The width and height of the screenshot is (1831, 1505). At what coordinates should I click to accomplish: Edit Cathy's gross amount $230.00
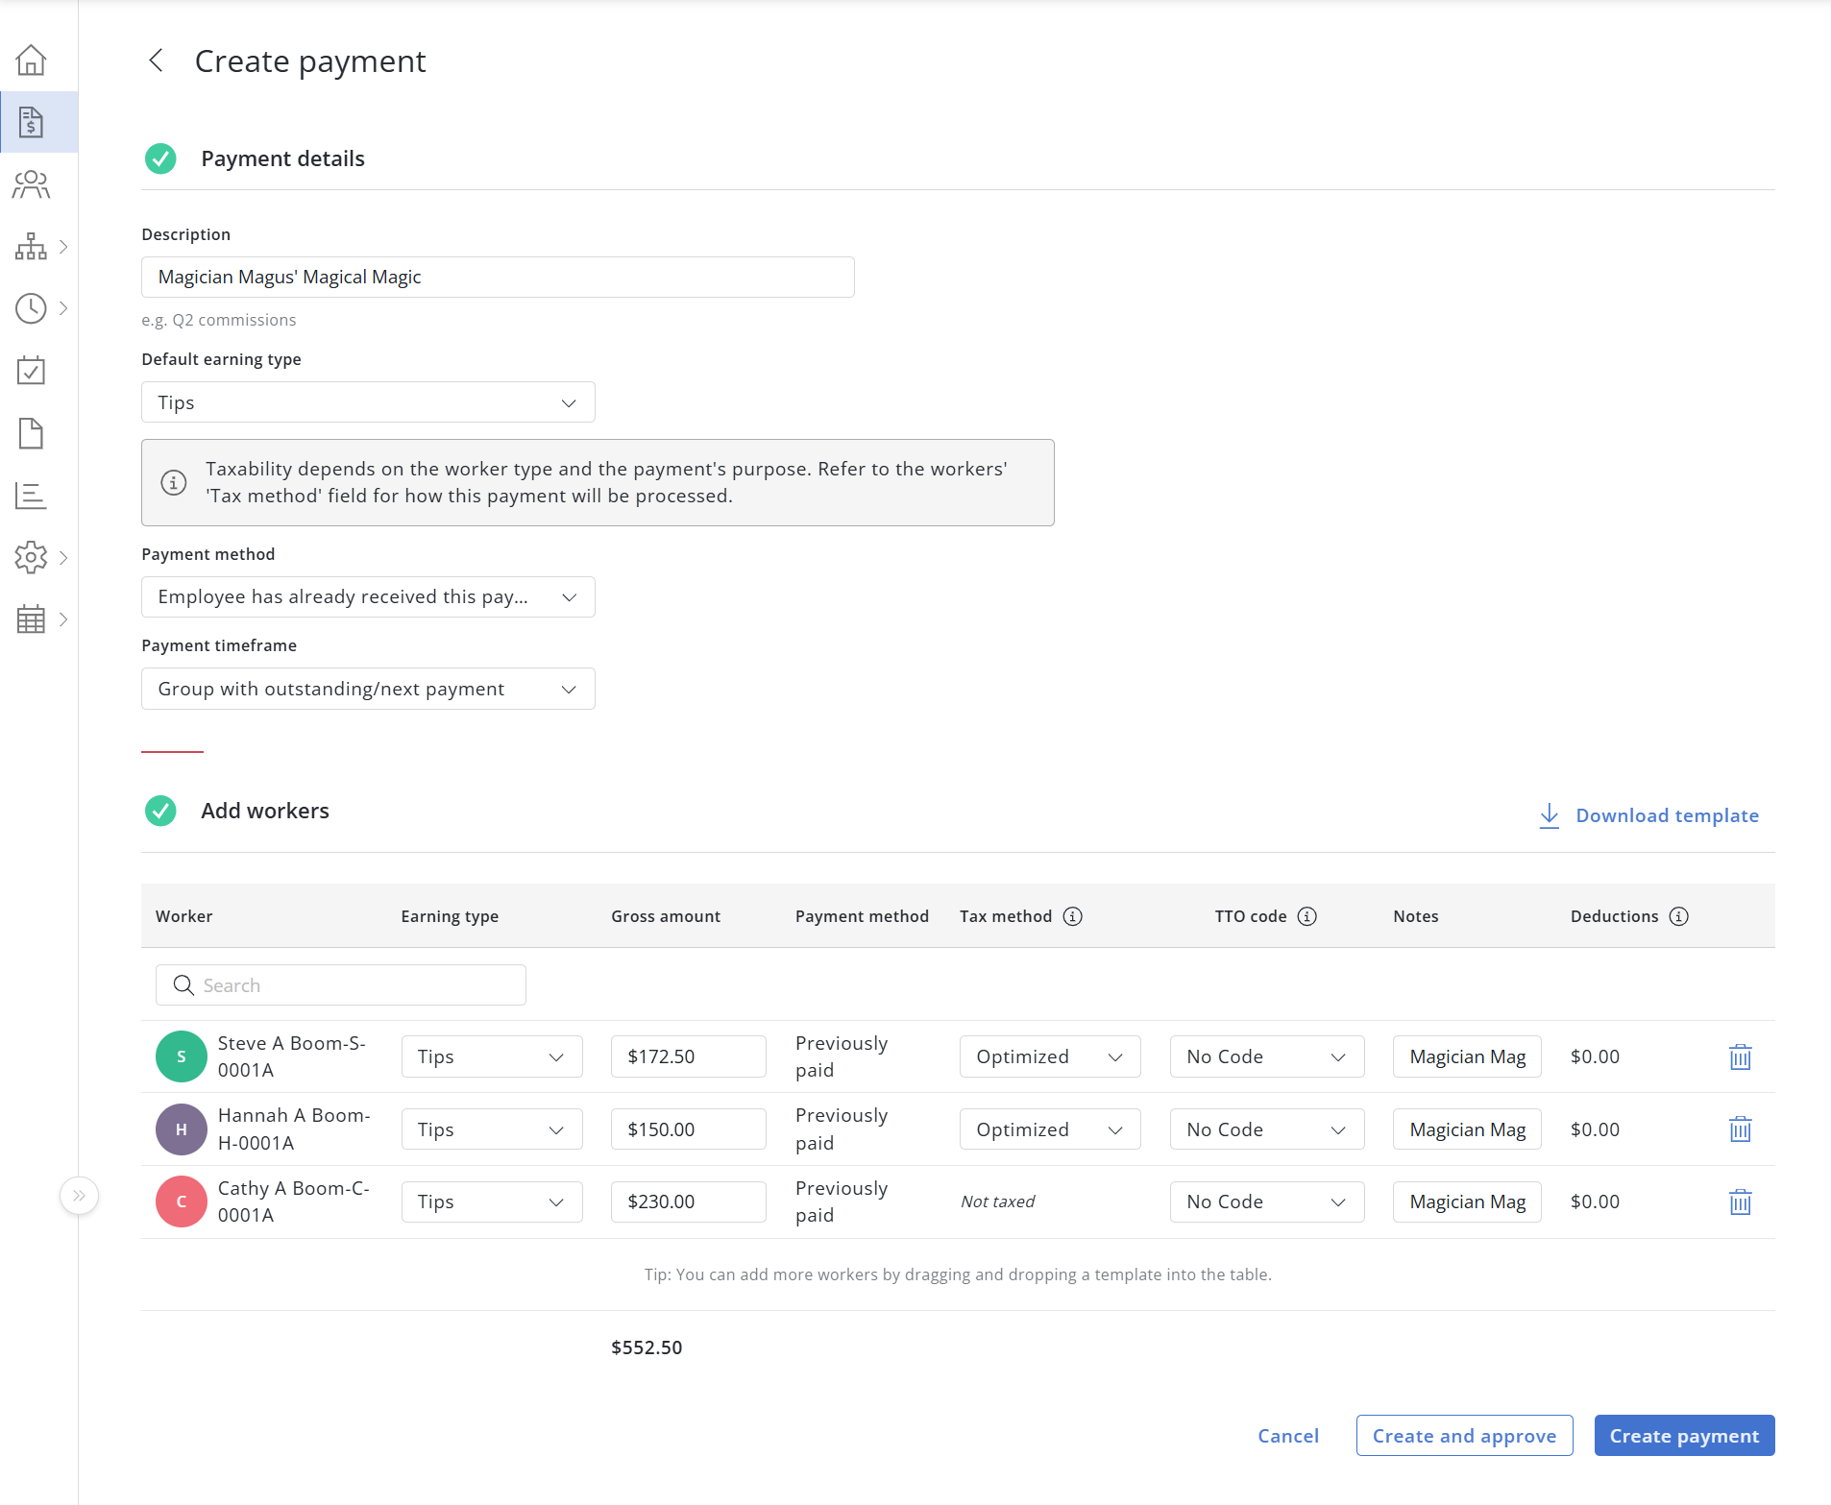click(689, 1202)
